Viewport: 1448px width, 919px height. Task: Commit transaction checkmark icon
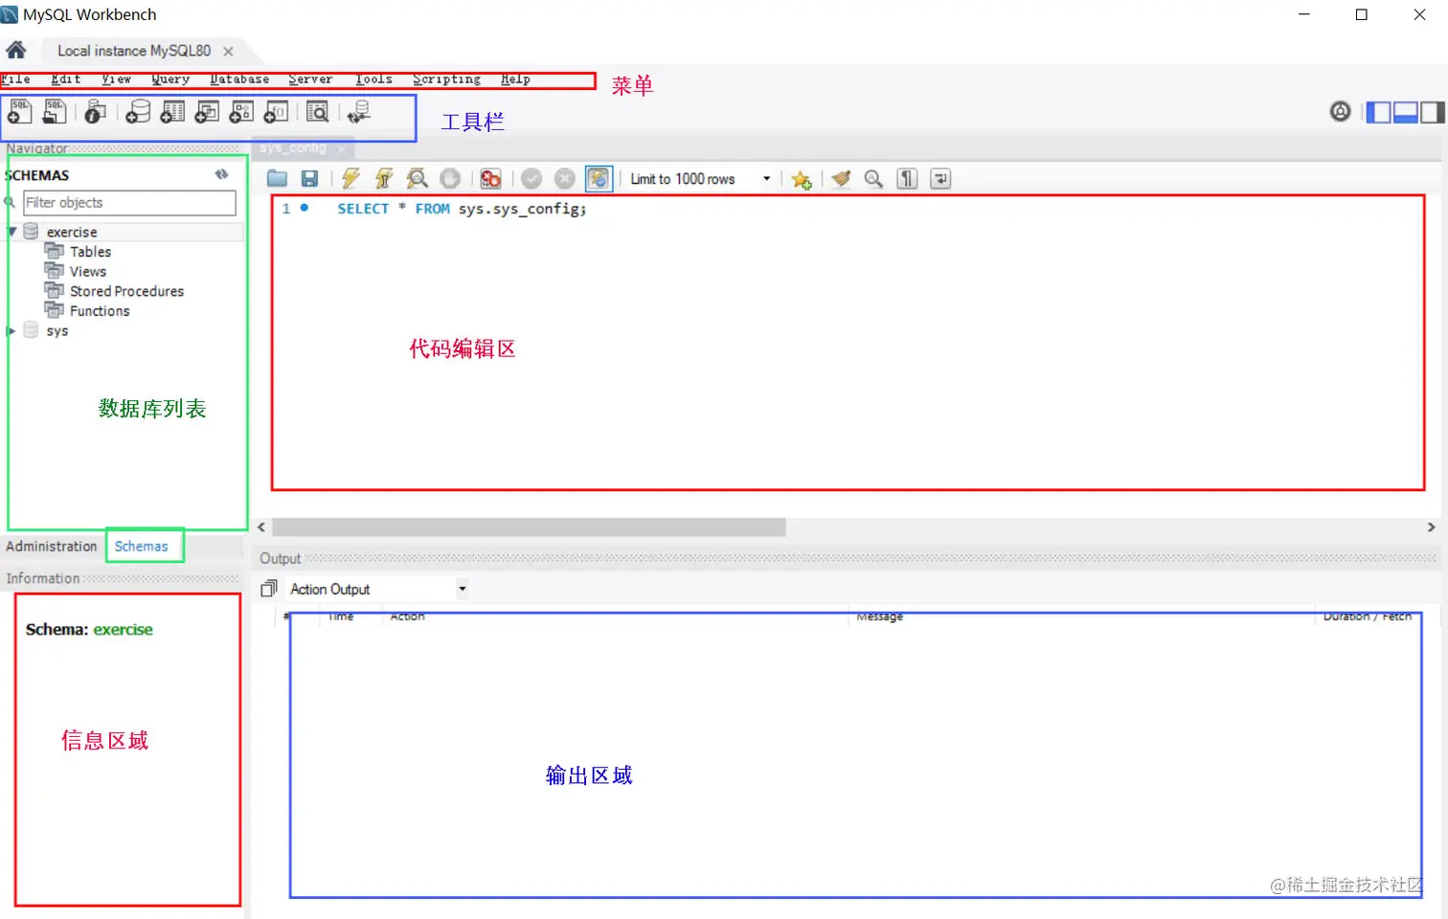[532, 178]
